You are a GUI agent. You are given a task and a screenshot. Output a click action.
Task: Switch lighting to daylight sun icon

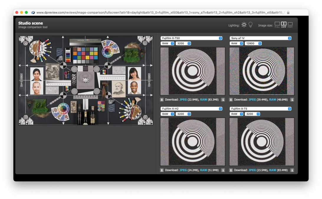click(x=244, y=25)
